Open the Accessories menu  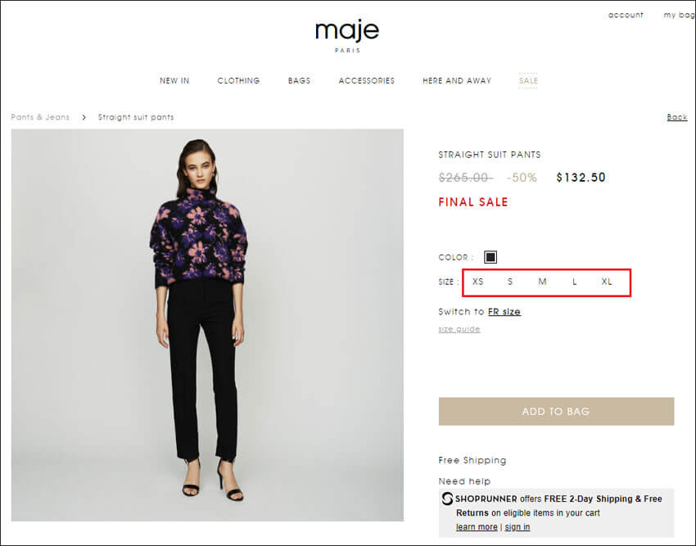tap(367, 81)
